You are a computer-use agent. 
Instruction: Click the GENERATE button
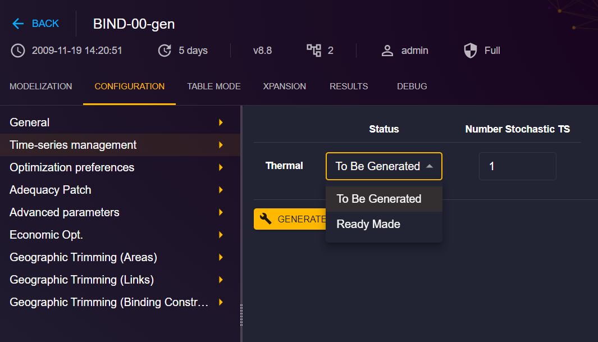point(290,219)
